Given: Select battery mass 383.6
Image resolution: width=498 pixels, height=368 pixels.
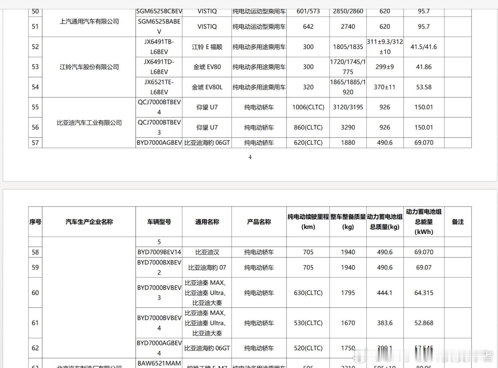Looking at the screenshot, I should (x=385, y=323).
